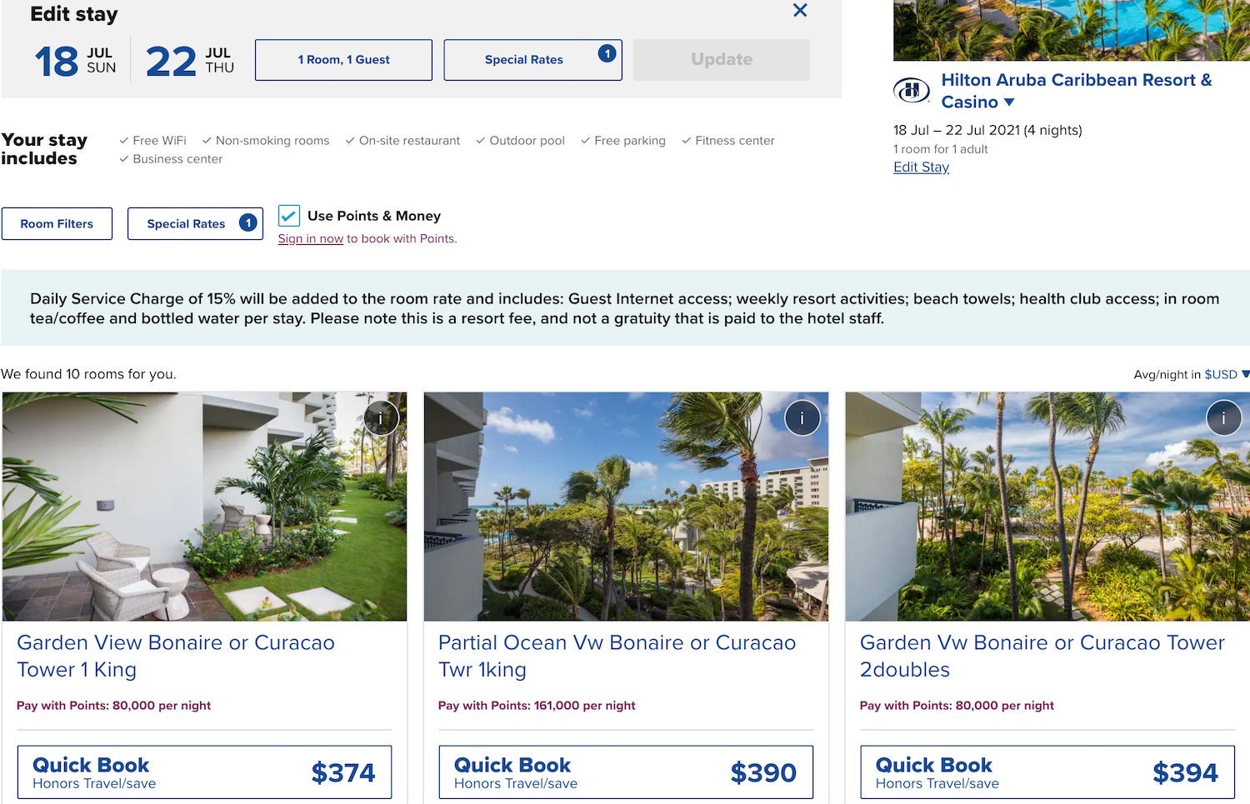Open info icon on Garden View Bonaire room photo
1250x804 pixels.
coord(381,417)
